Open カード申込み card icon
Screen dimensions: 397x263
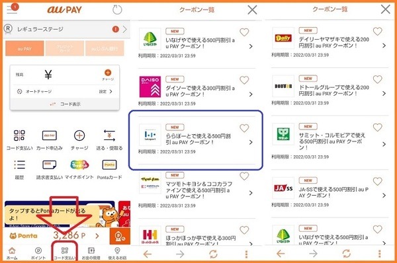[50, 135]
